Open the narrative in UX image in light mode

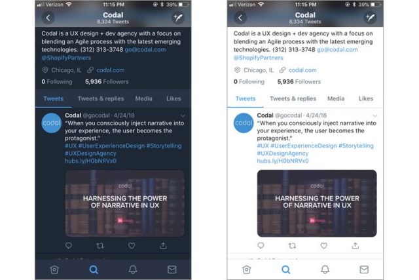coord(317,203)
